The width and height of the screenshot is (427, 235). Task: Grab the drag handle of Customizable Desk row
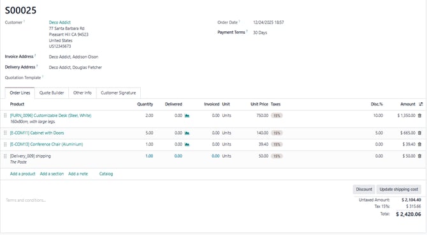coord(5,116)
